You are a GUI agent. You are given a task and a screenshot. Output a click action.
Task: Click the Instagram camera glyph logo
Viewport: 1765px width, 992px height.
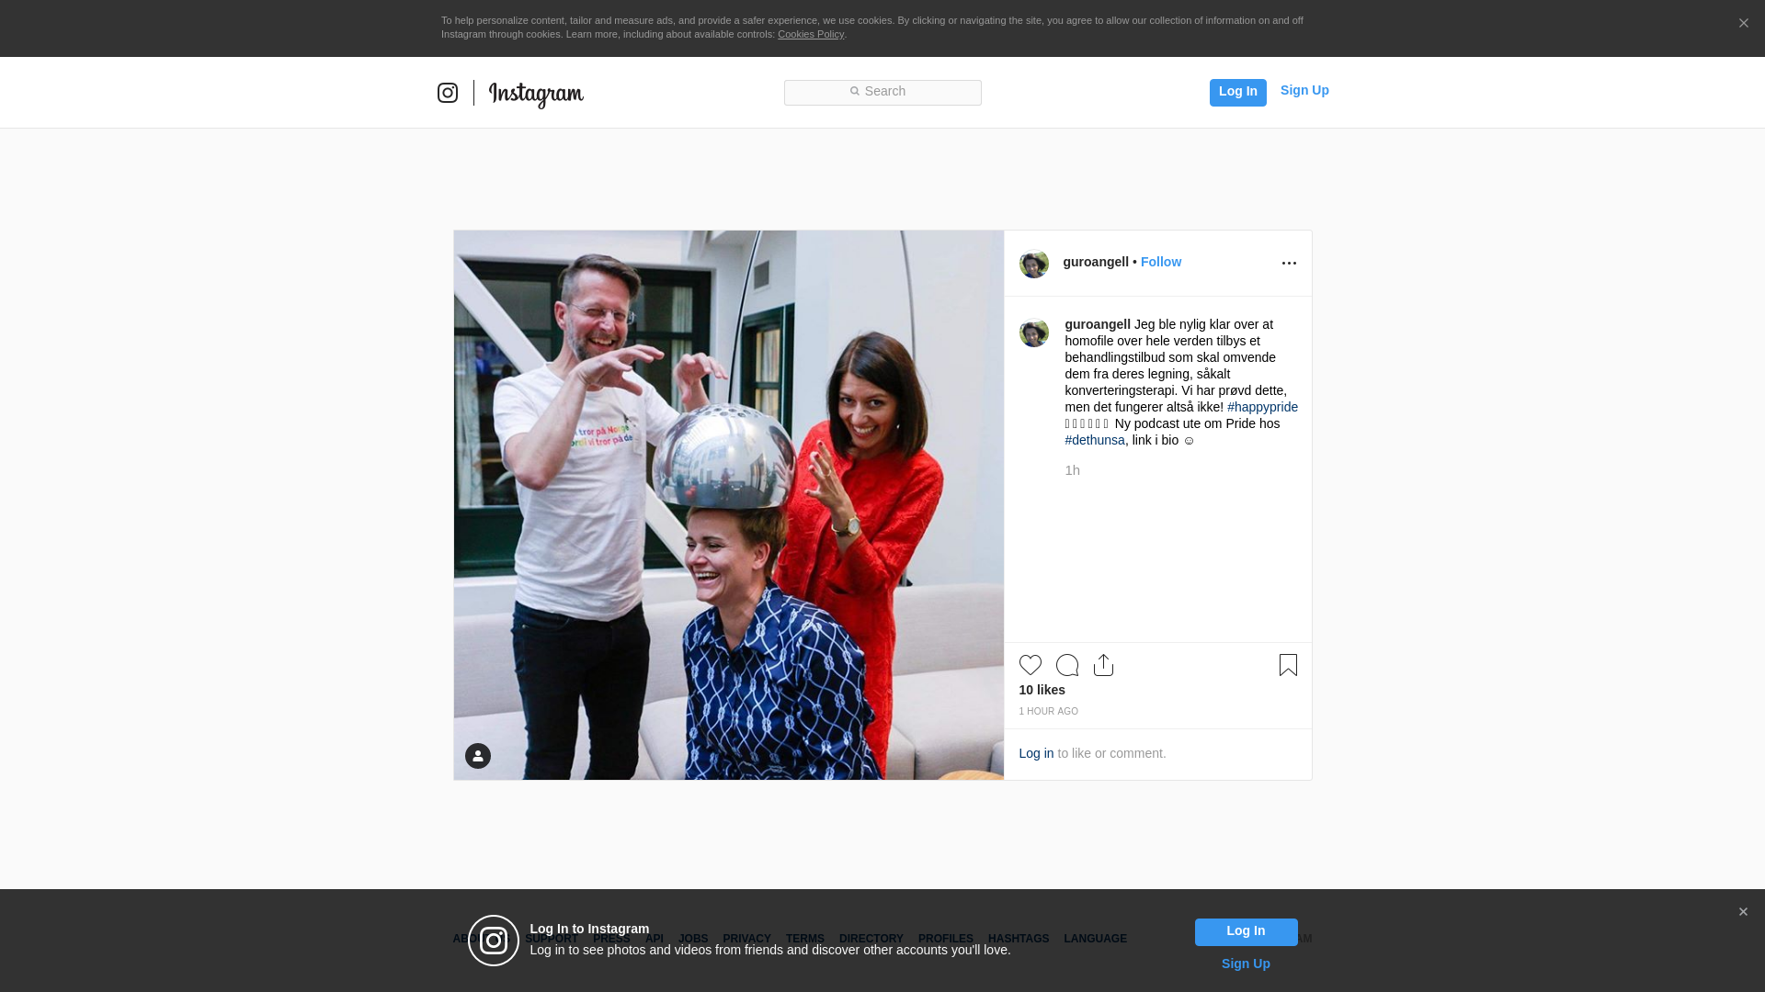[x=448, y=93]
